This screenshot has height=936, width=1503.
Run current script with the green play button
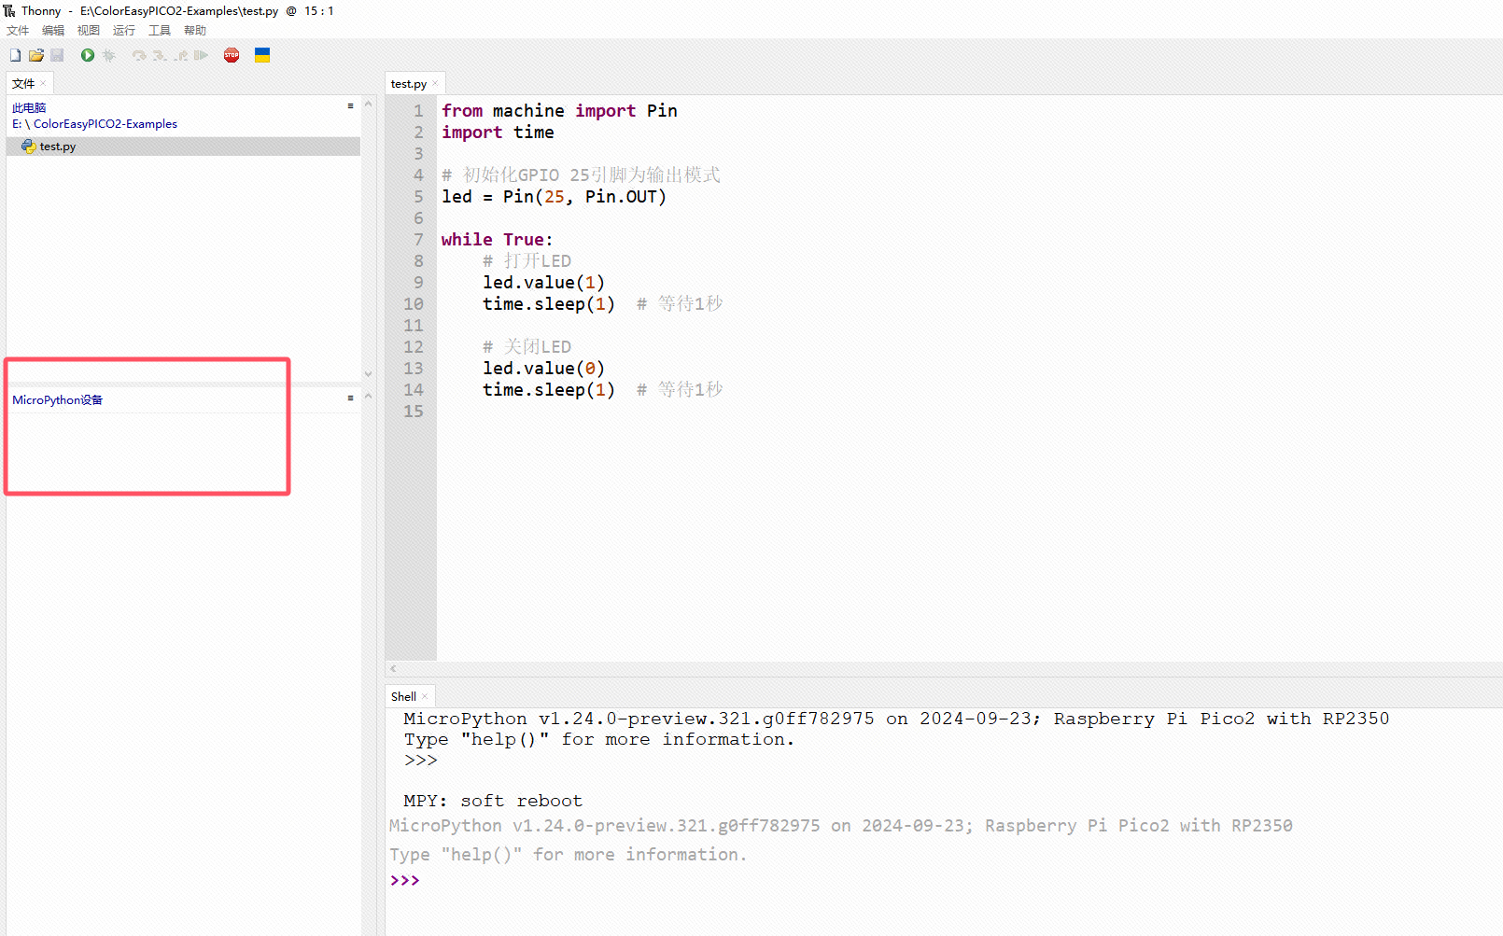click(88, 56)
